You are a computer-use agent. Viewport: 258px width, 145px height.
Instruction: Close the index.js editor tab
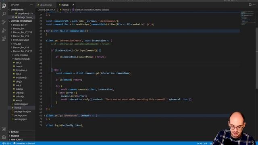click(73, 5)
